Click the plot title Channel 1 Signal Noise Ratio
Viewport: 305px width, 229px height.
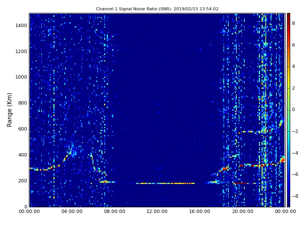[x=157, y=9]
